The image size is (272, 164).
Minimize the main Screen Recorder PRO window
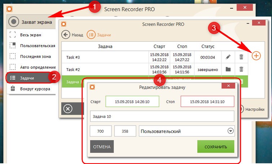pyautogui.click(x=232, y=8)
